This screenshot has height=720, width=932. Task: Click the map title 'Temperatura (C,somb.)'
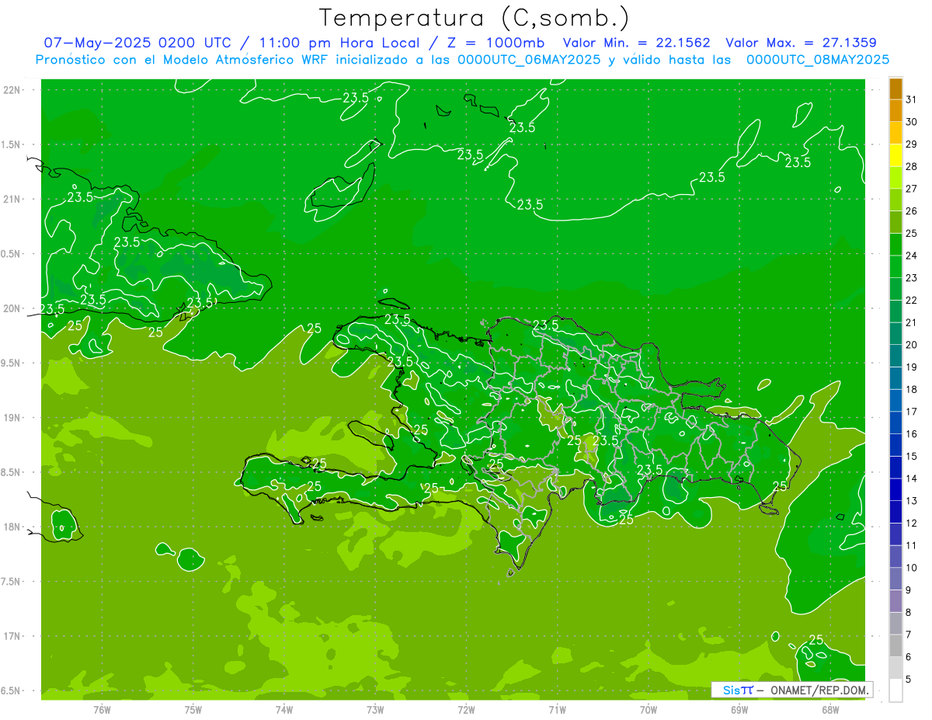pyautogui.click(x=474, y=18)
